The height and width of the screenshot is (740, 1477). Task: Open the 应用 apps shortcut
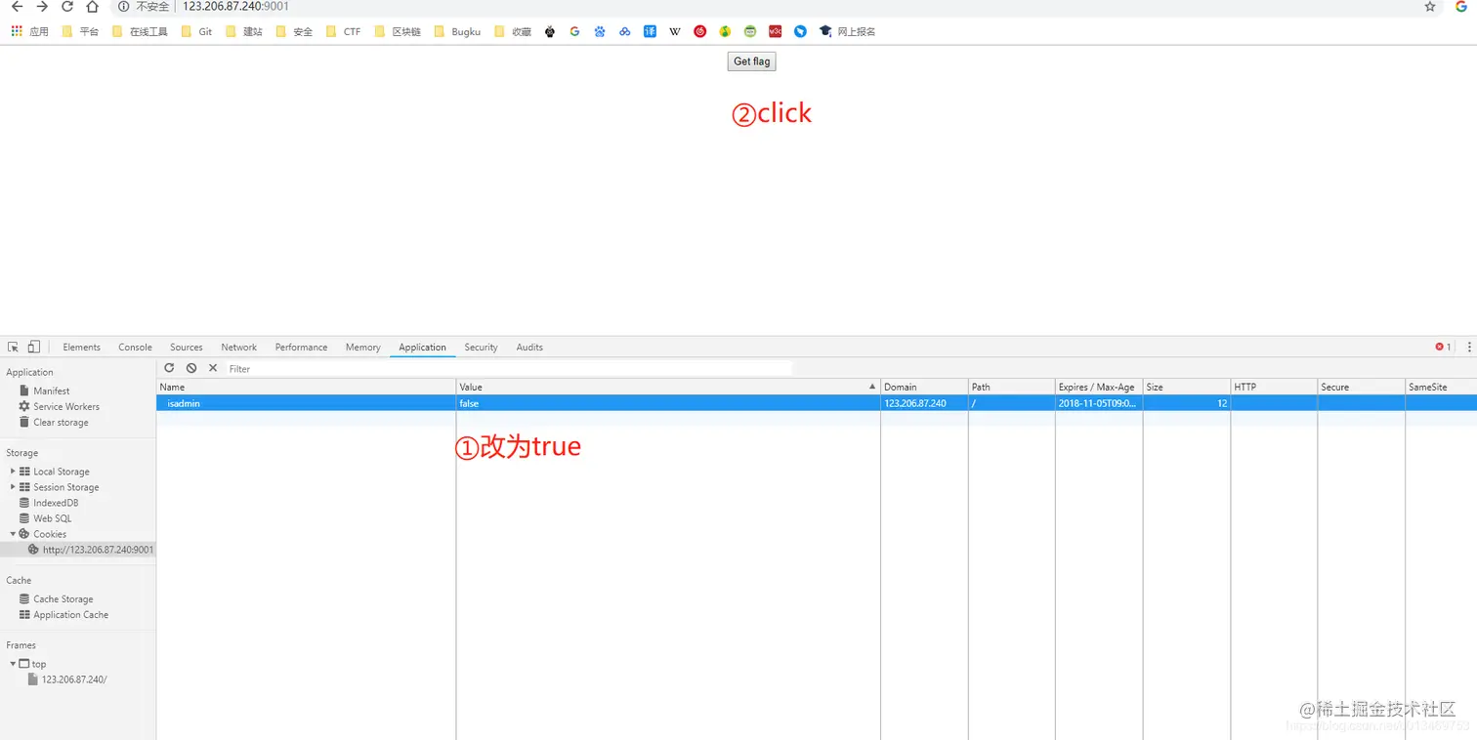point(29,31)
